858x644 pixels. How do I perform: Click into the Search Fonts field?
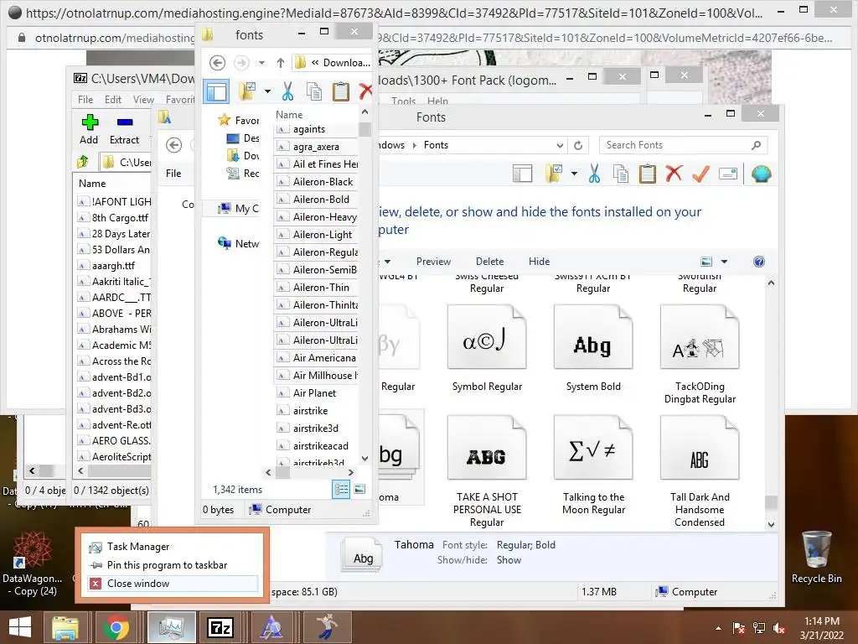point(677,145)
